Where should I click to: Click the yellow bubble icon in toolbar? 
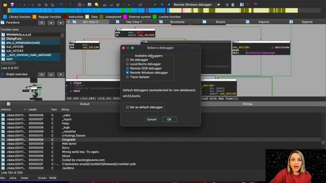[x=96, y=5]
